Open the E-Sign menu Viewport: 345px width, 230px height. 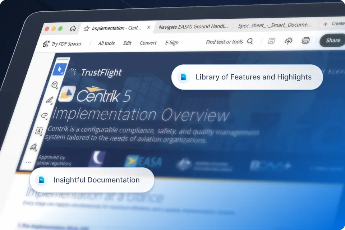pos(172,42)
